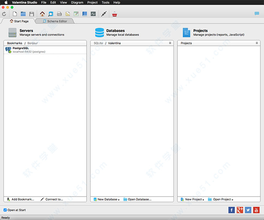Click the PostgreSQL elephant icon
Image resolution: width=264 pixels, height=220 pixels.
[8, 50]
